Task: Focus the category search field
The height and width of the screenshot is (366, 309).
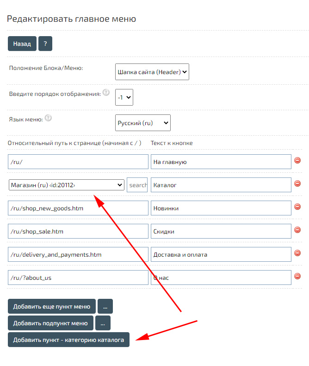Action: 137,185
